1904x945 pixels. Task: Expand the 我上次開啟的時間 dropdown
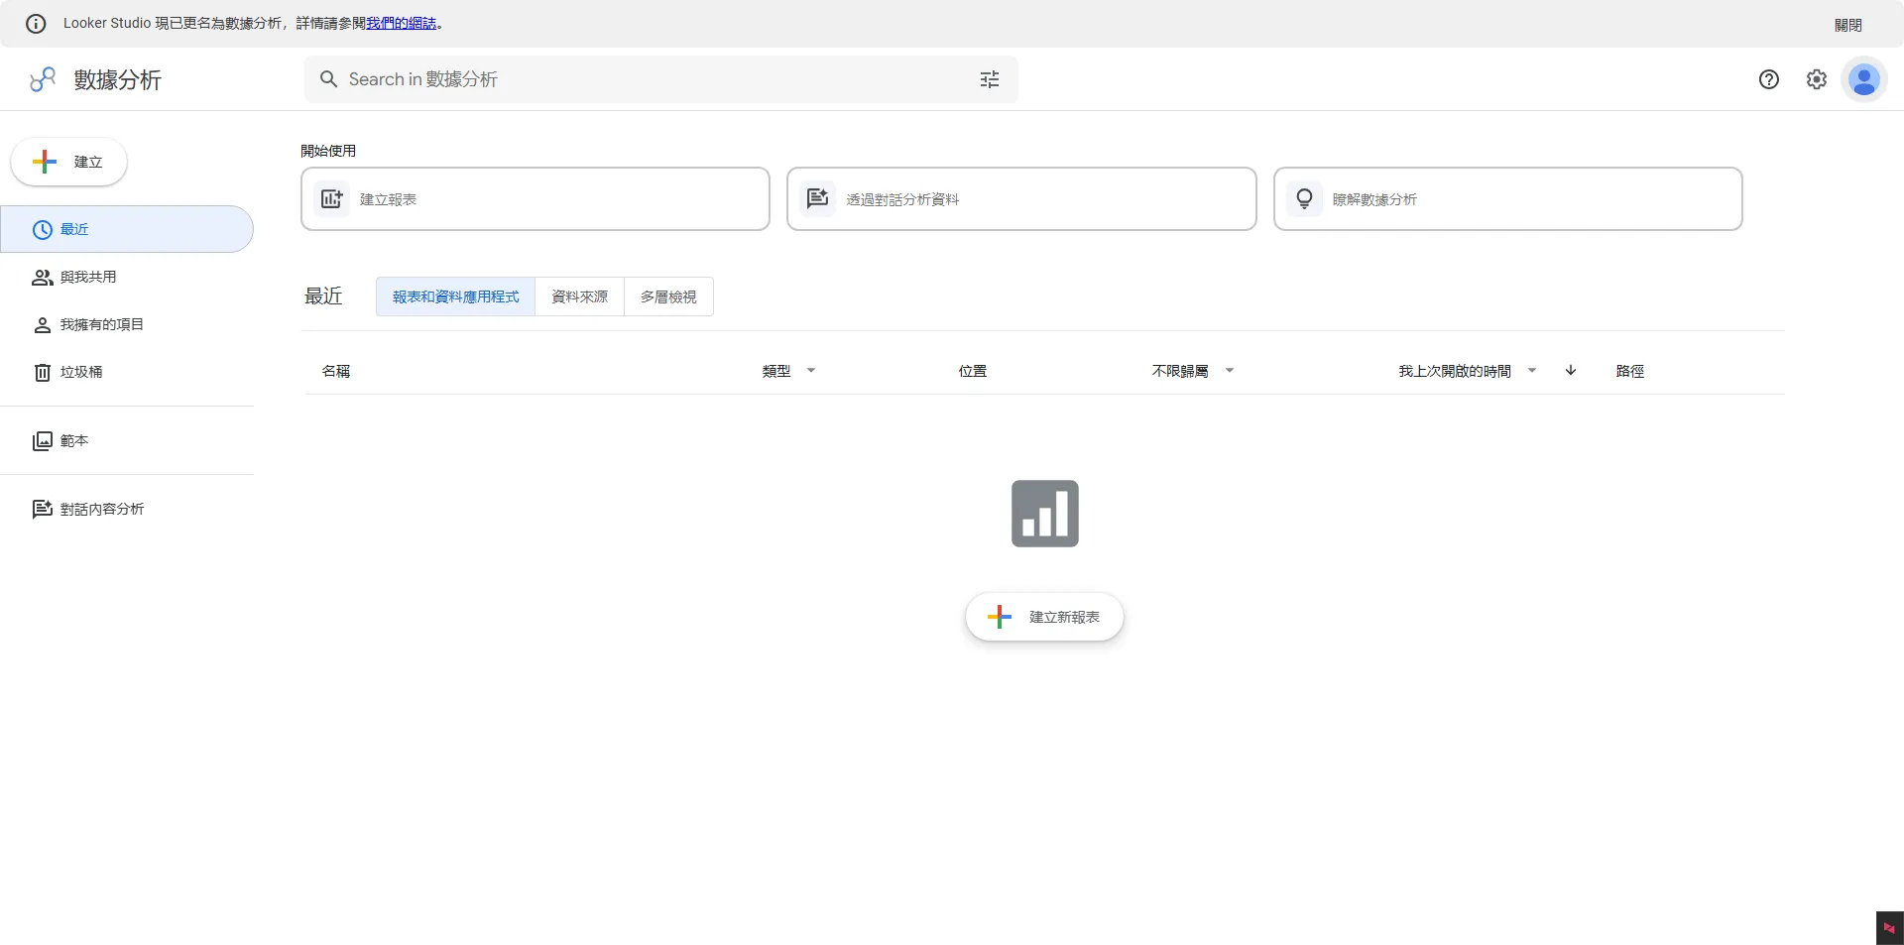(1532, 371)
